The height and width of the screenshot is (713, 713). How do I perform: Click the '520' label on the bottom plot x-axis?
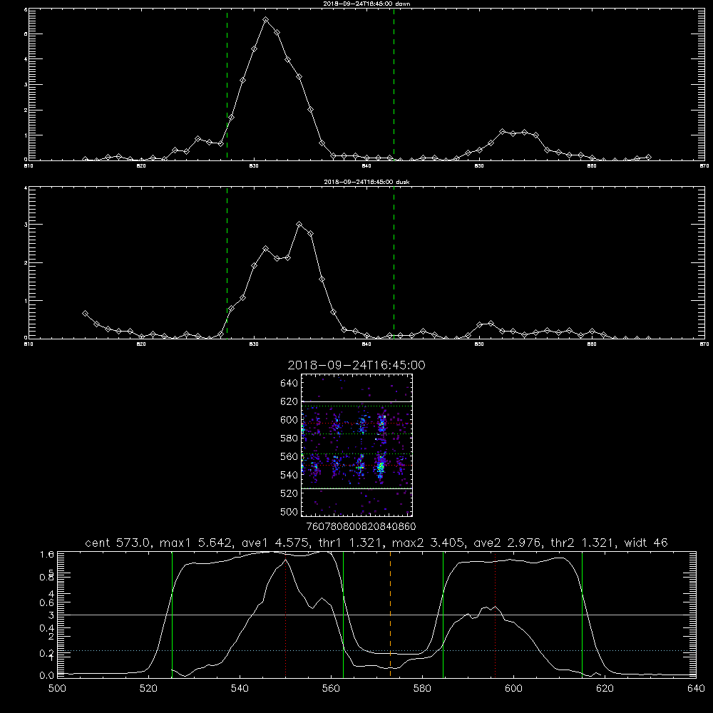click(x=149, y=688)
